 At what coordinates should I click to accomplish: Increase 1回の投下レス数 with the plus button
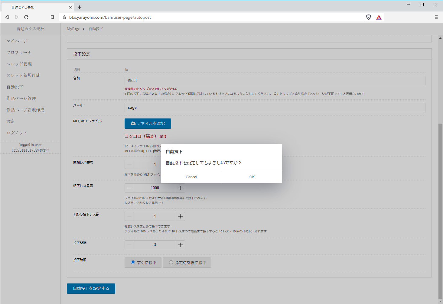181,216
